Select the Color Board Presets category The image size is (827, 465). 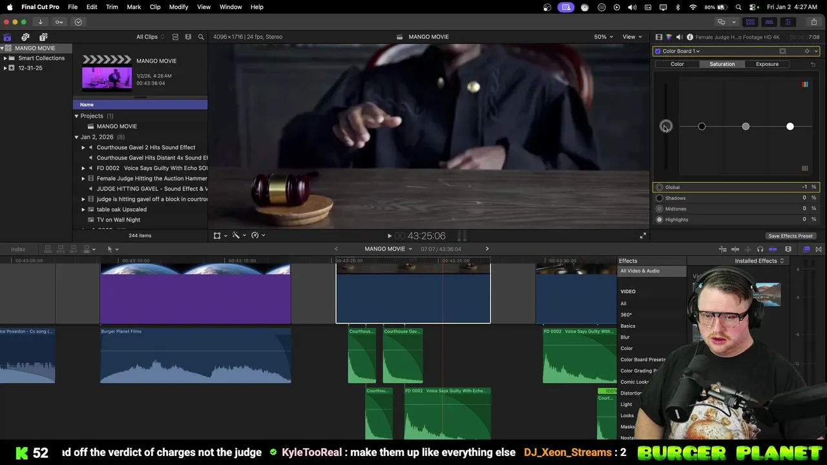coord(643,360)
